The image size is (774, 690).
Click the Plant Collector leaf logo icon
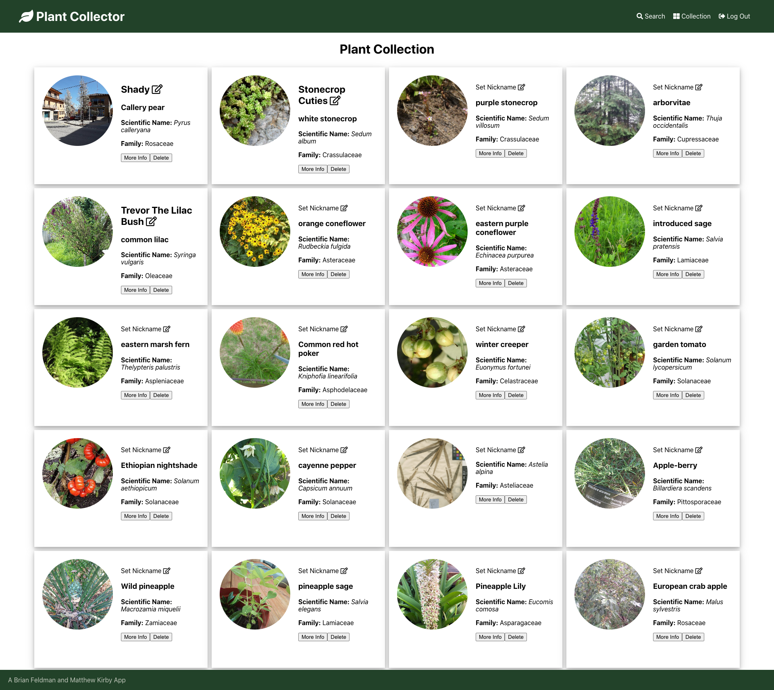26,17
